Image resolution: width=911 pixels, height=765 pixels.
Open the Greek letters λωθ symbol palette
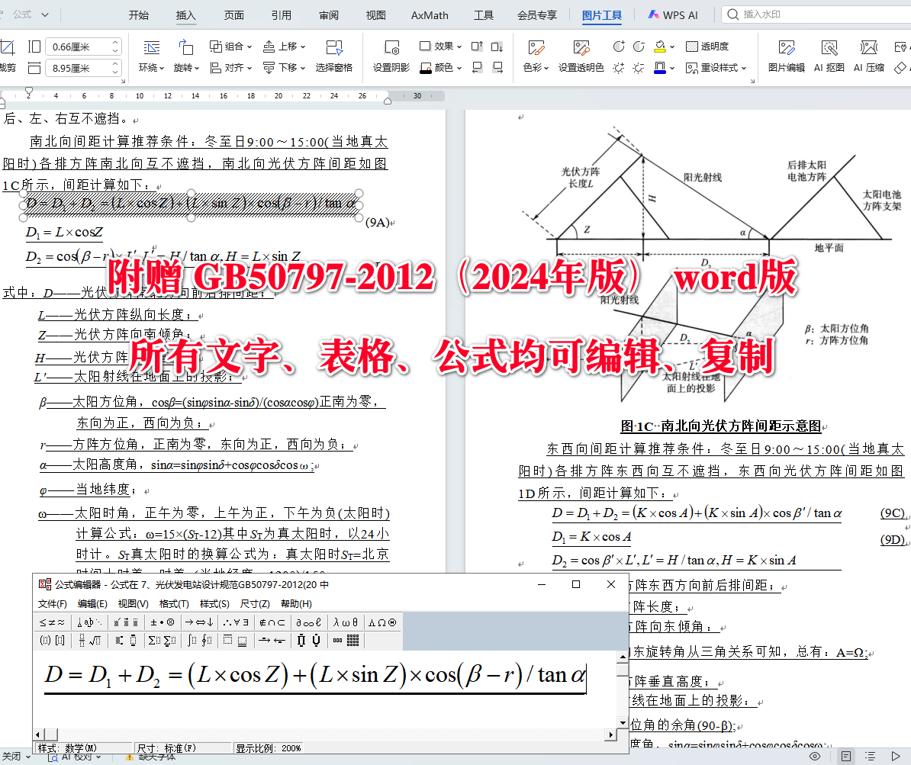tap(343, 622)
